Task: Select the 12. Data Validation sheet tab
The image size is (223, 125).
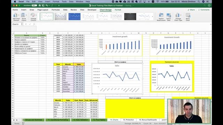Action: click(80, 120)
